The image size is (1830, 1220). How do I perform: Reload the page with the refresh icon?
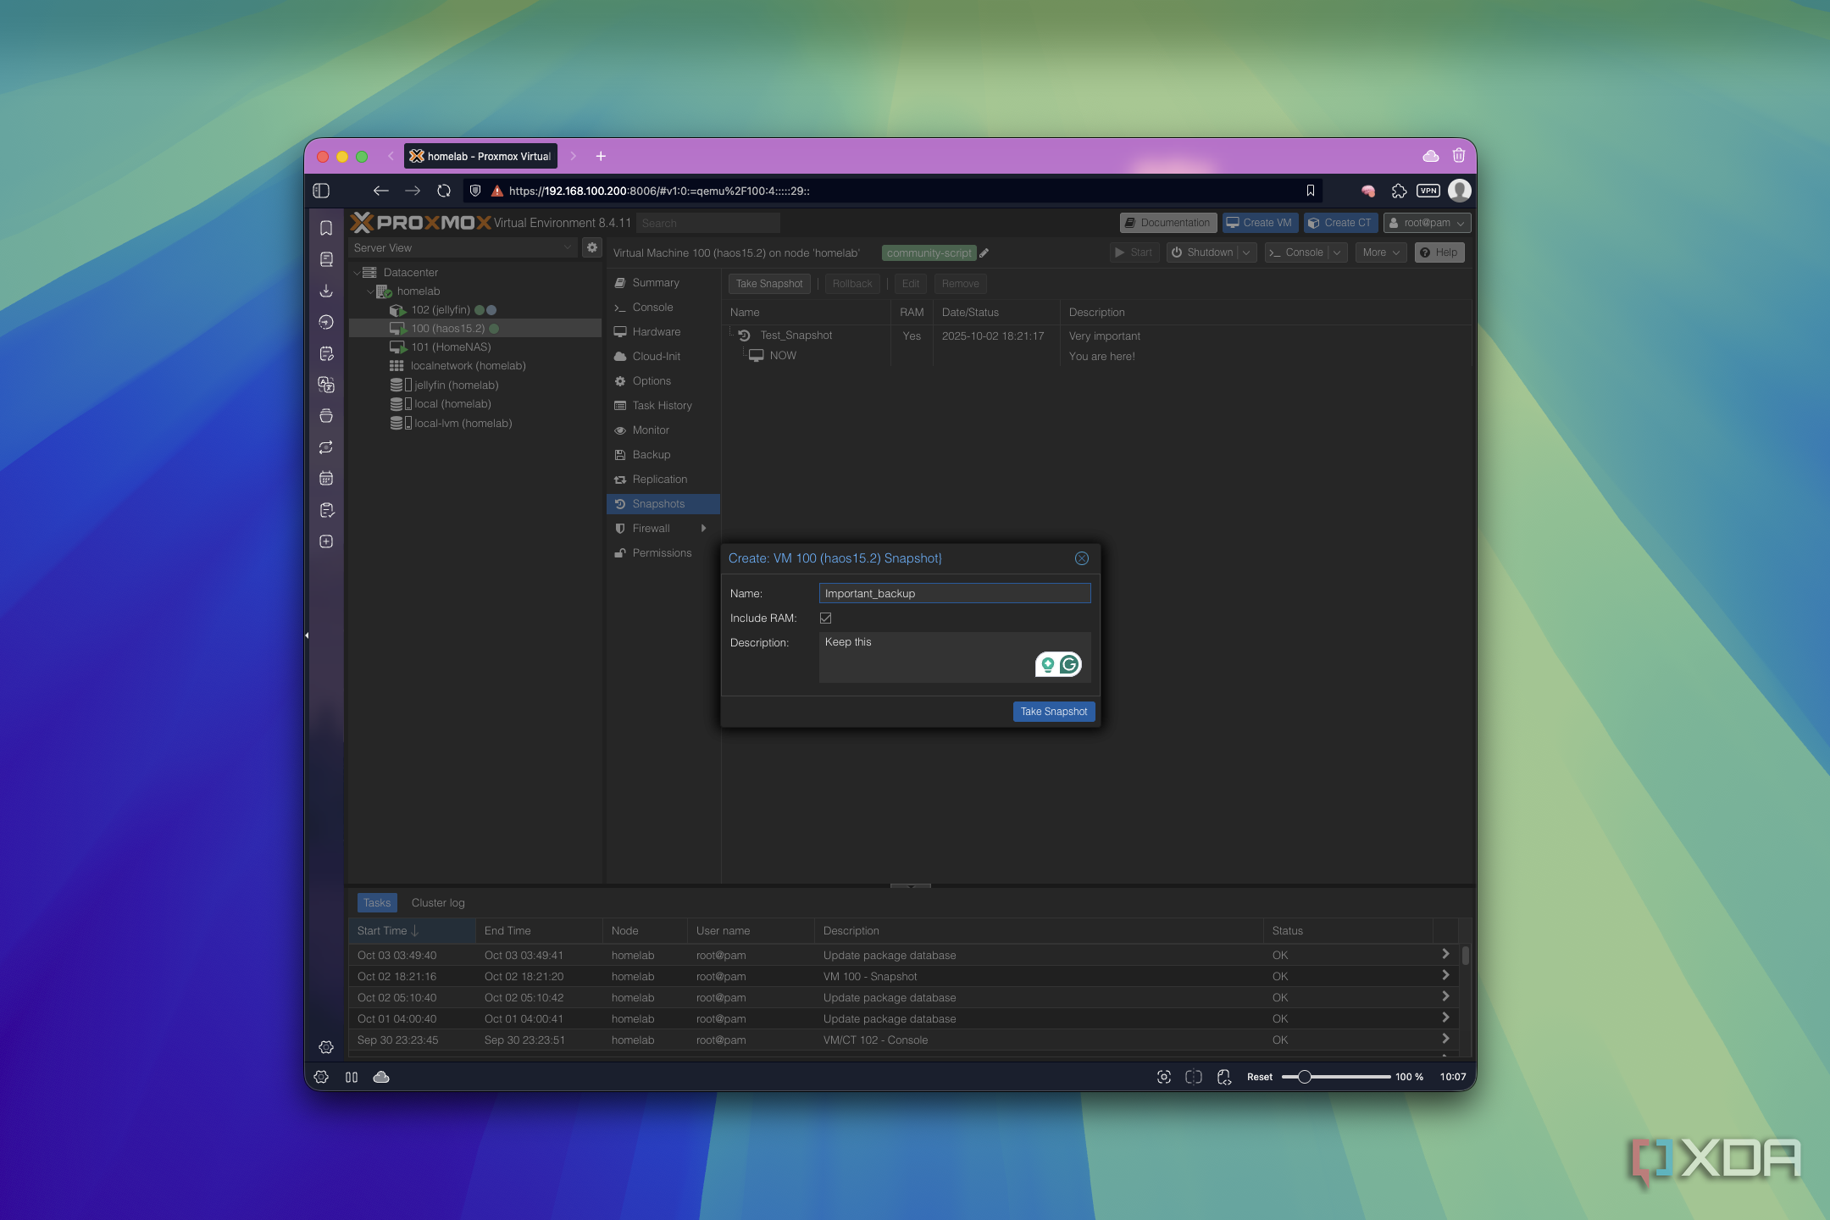[444, 191]
